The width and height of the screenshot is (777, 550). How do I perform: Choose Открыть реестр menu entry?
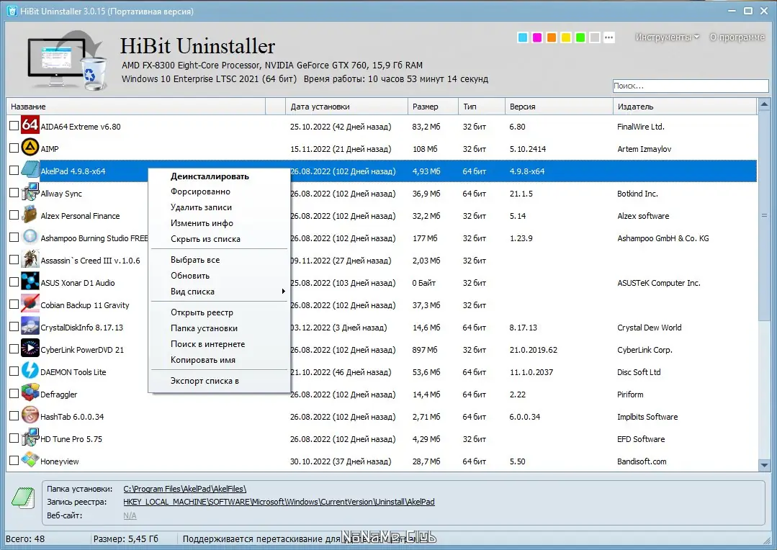(x=220, y=312)
